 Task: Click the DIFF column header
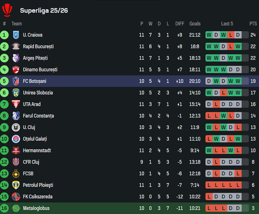pyautogui.click(x=180, y=24)
